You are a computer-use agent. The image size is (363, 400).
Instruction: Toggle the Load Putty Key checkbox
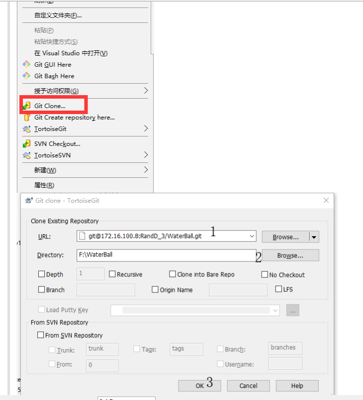click(x=41, y=309)
